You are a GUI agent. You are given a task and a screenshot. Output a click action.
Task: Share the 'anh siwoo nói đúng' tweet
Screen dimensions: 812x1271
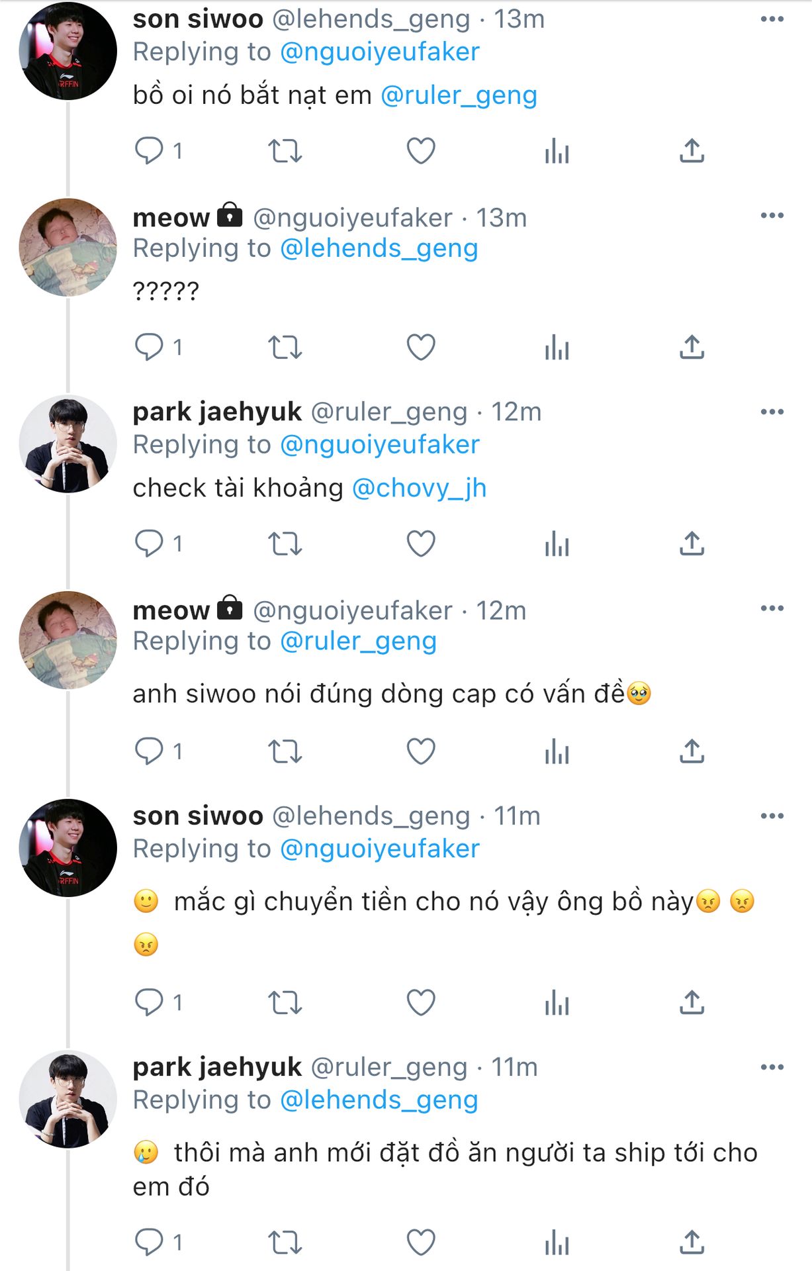(692, 751)
